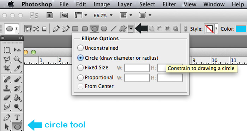Choose Rectangle shape in the options bar

pos(75,29)
